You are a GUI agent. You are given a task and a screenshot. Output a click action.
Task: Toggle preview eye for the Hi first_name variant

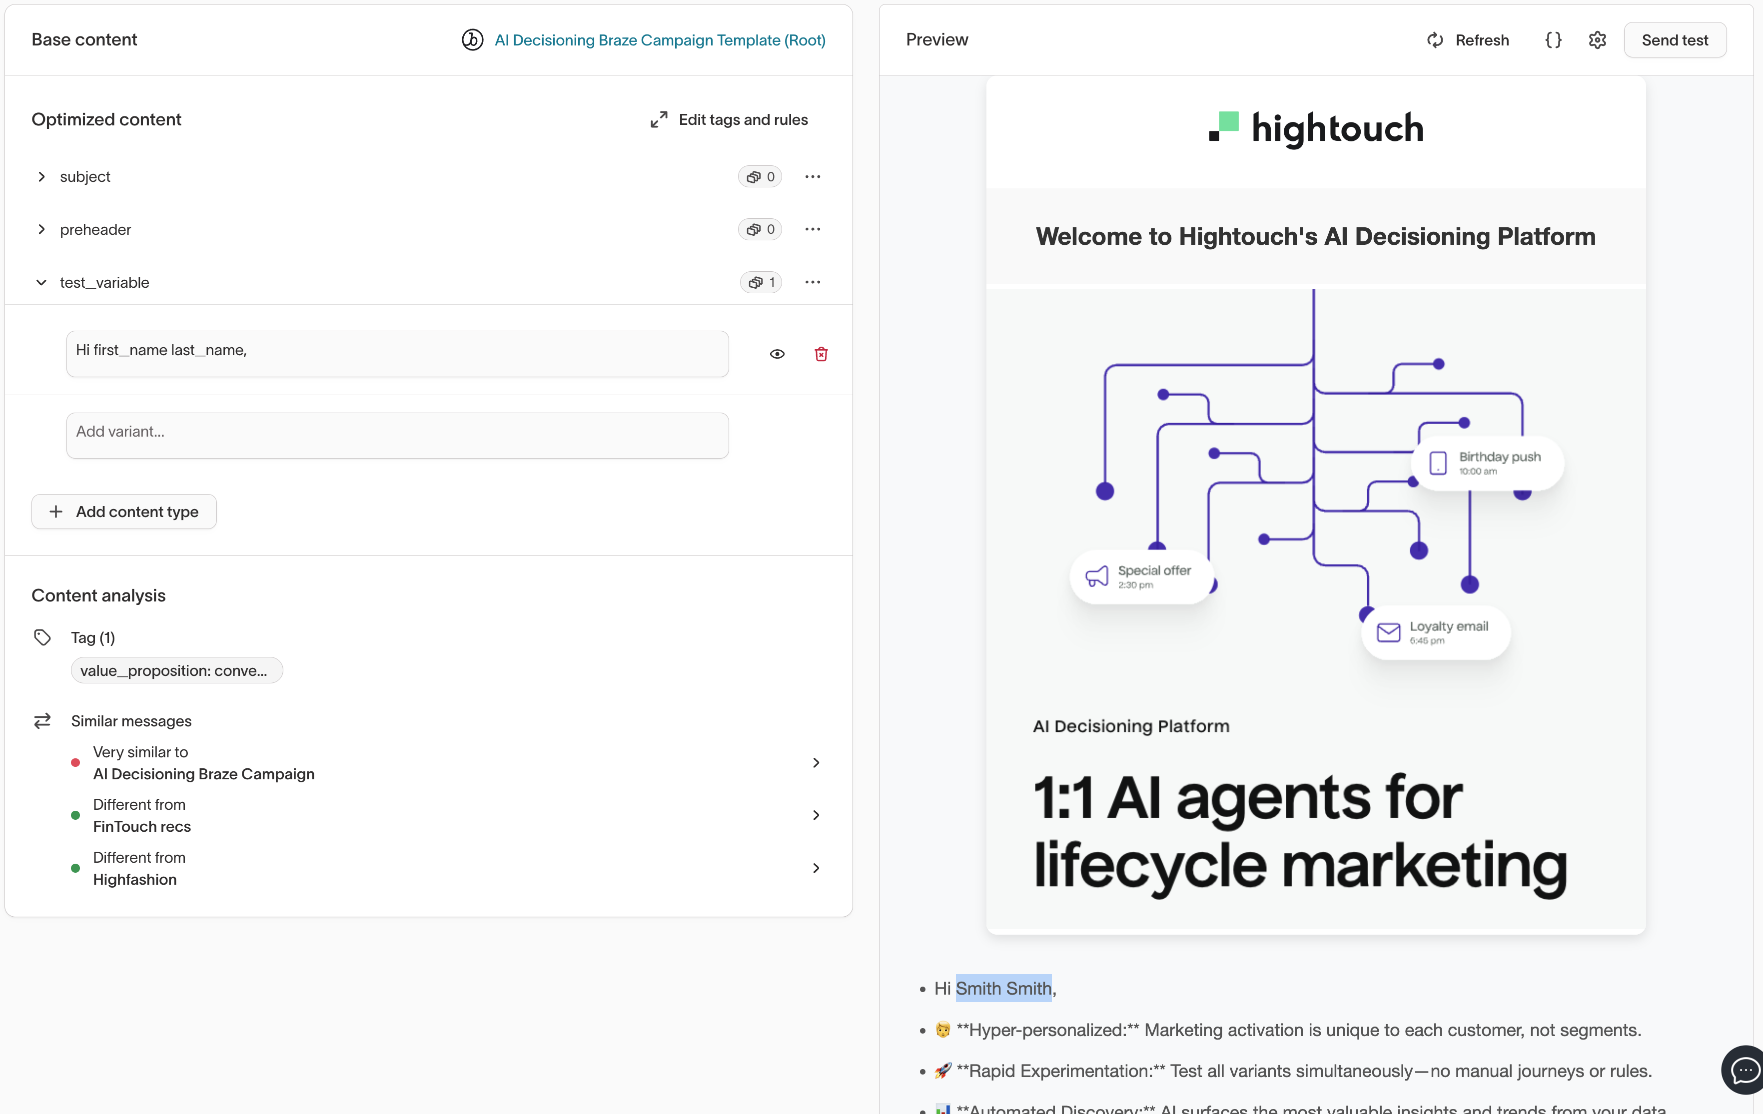(x=777, y=354)
